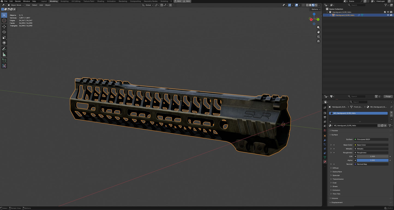Select the Measure tool
Viewport: 394px width, 210px height.
pyautogui.click(x=4, y=54)
